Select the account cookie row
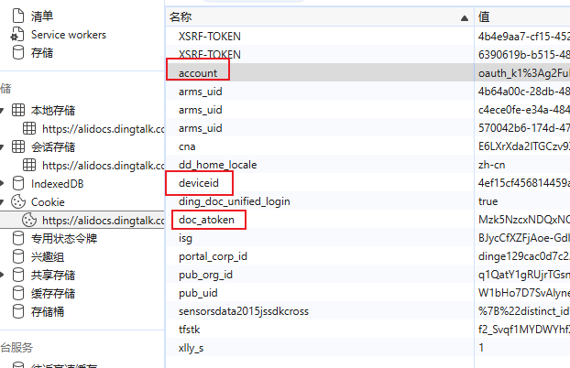 pos(198,72)
